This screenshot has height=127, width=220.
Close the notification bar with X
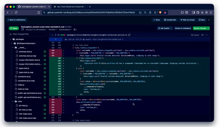[x=209, y=20]
